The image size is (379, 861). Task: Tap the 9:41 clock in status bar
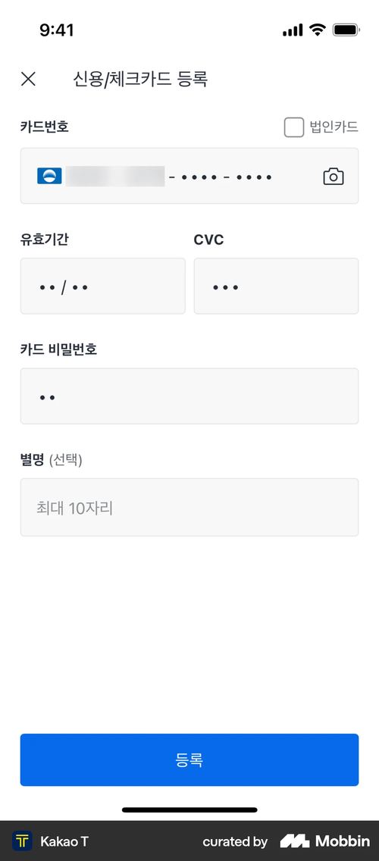coord(57,30)
